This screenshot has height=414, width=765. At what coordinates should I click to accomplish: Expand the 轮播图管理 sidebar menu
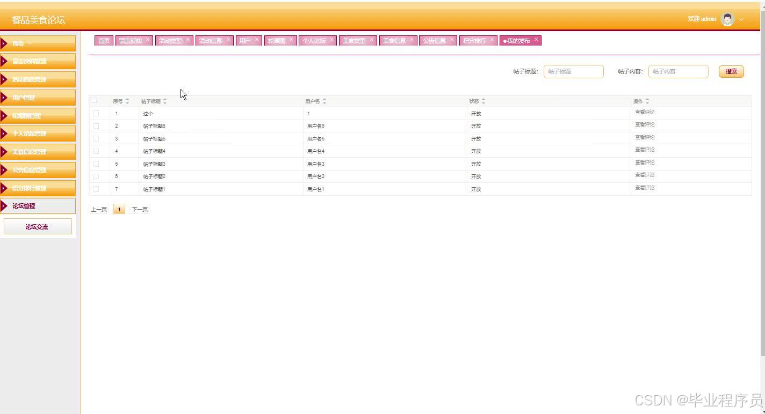pos(38,116)
